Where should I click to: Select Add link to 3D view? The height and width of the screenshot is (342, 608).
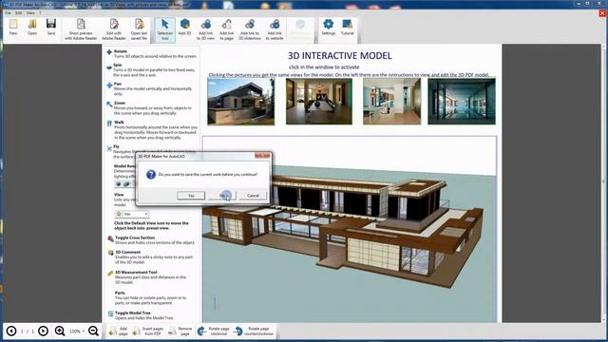[205, 29]
